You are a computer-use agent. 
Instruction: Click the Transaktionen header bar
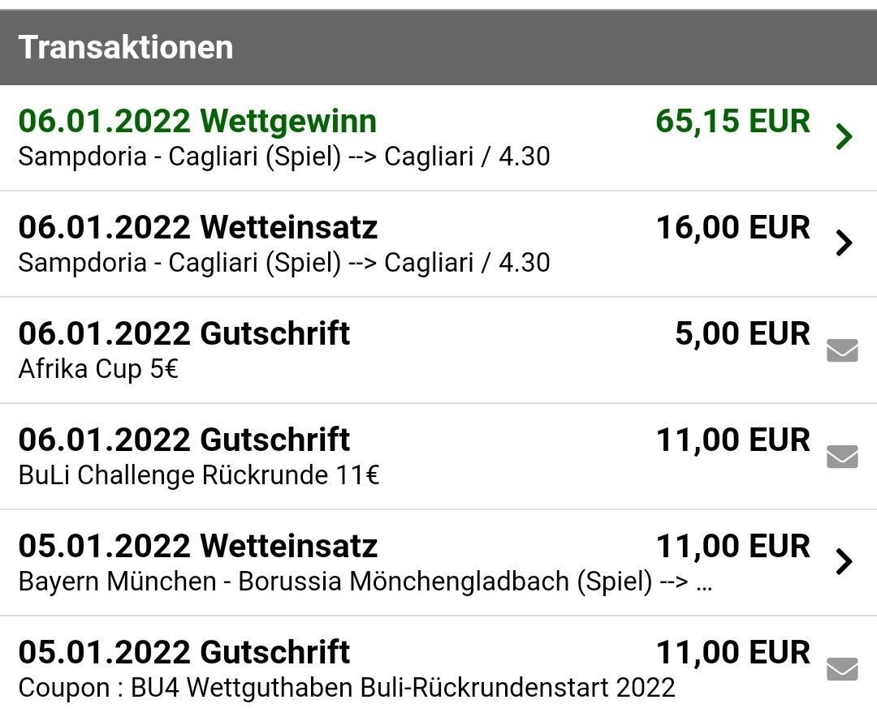[x=438, y=48]
